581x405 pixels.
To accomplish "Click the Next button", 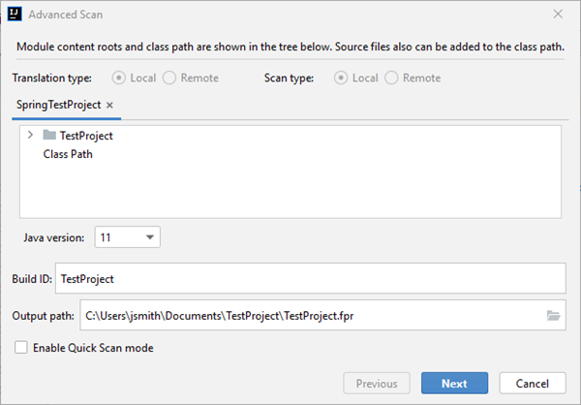I will [x=454, y=384].
